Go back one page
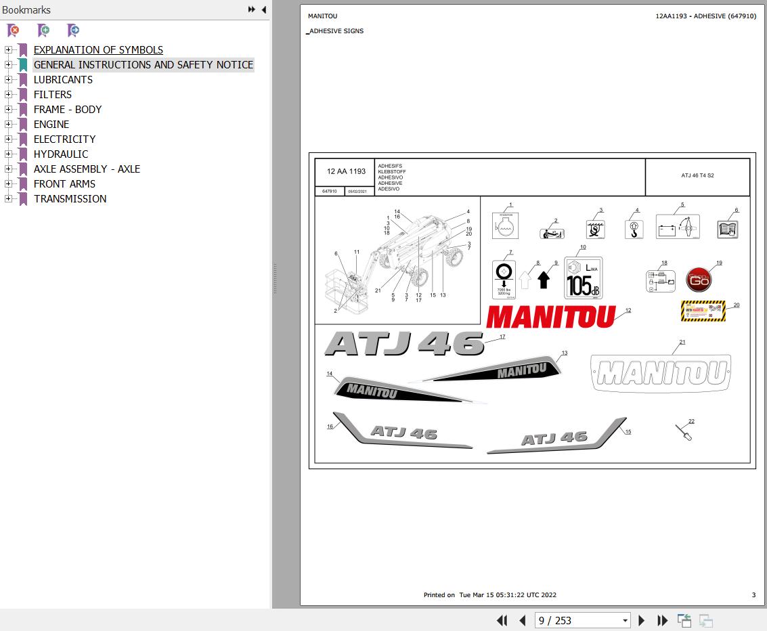 [x=522, y=620]
